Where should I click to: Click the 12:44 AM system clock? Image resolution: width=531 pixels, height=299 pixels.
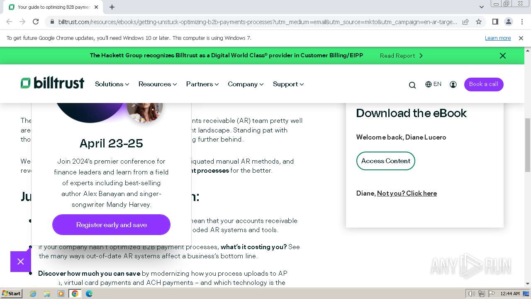tap(510, 294)
